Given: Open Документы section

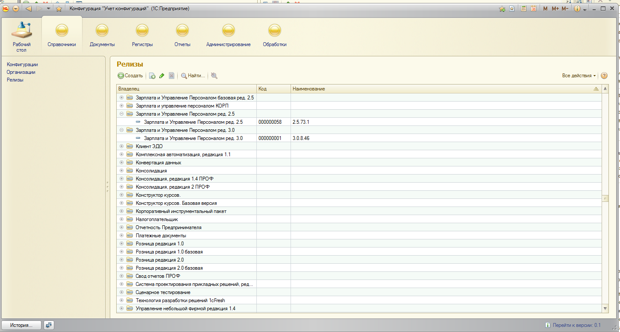Looking at the screenshot, I should (102, 35).
